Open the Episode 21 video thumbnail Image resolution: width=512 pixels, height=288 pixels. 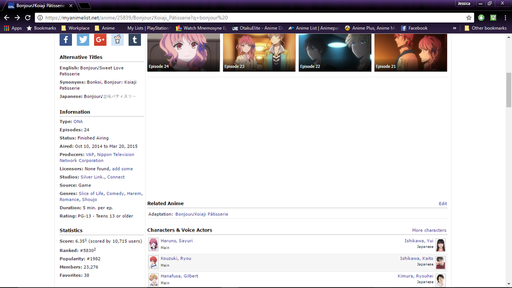point(411,52)
